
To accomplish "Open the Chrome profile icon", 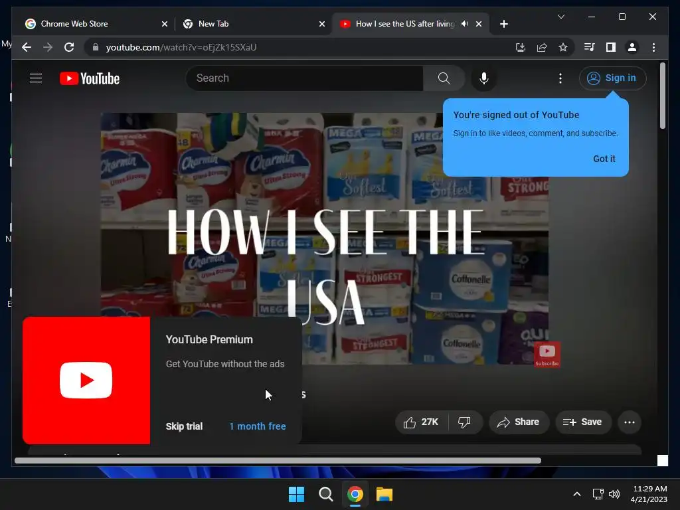I will coord(632,47).
